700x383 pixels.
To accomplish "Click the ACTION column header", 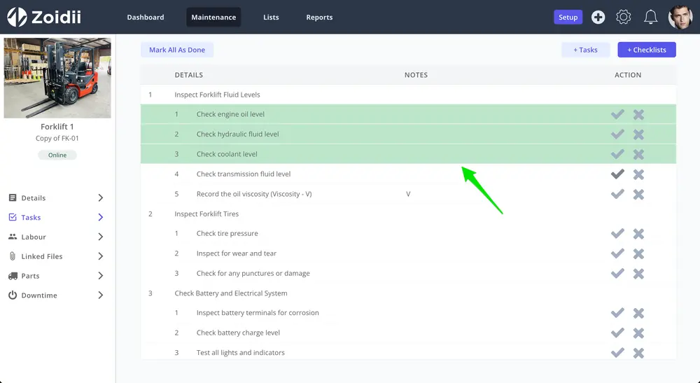I will (x=628, y=75).
